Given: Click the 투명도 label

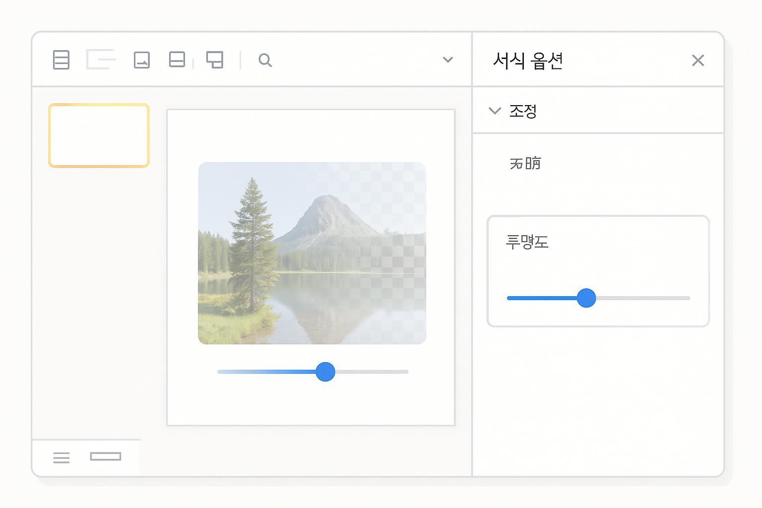Looking at the screenshot, I should click(527, 242).
